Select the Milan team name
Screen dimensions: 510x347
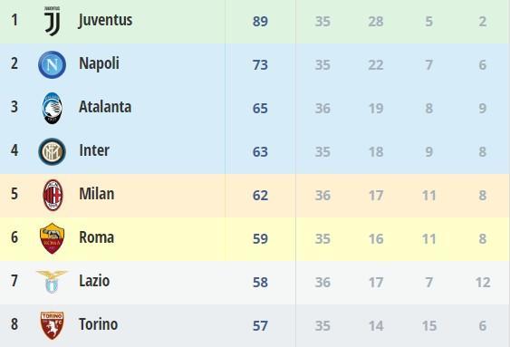click(x=97, y=194)
